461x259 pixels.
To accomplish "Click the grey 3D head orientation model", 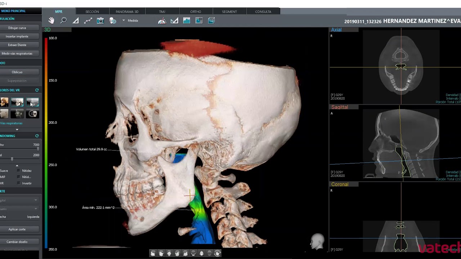I will pos(317,242).
